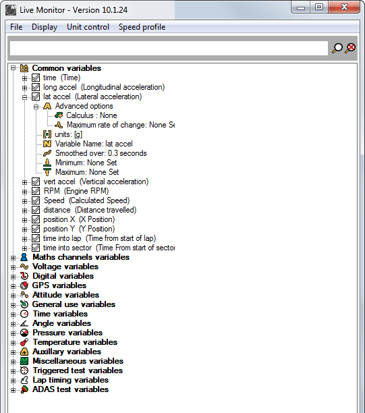This screenshot has height=413, width=365.
Task: Uncheck the RPM (Engine RPM) checkbox
Action: click(36, 191)
